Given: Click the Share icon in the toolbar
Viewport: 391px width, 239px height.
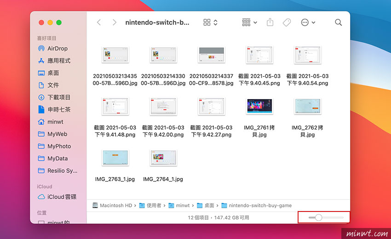Looking at the screenshot, I should point(270,22).
